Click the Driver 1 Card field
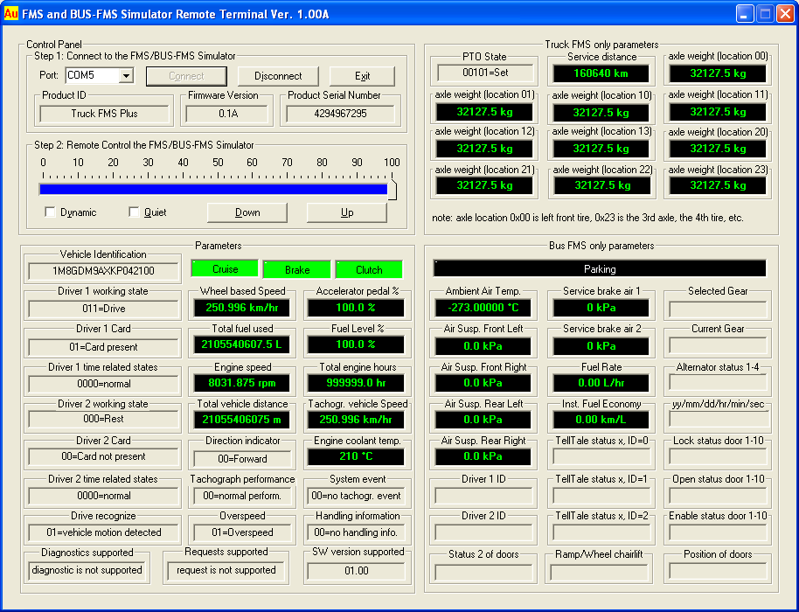Screen dimensions: 799x612 (103, 347)
